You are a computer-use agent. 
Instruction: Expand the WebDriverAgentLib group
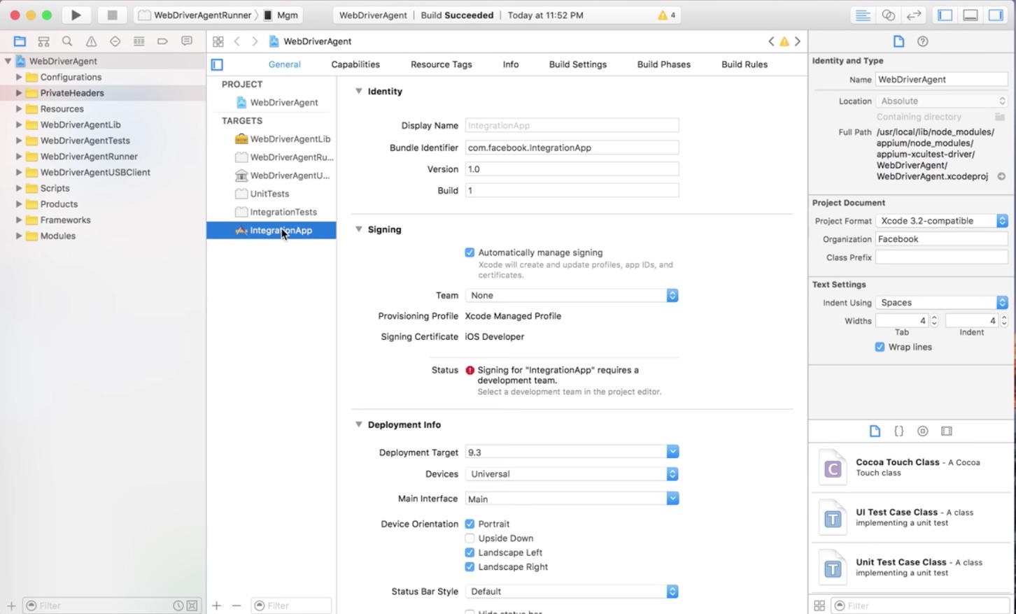click(x=19, y=124)
